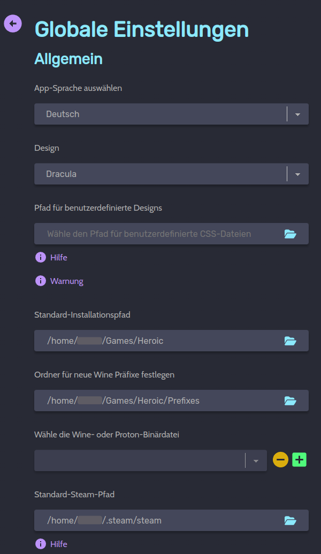Browse folder for Wine Präfixe path
This screenshot has width=321, height=554.
(x=290, y=401)
